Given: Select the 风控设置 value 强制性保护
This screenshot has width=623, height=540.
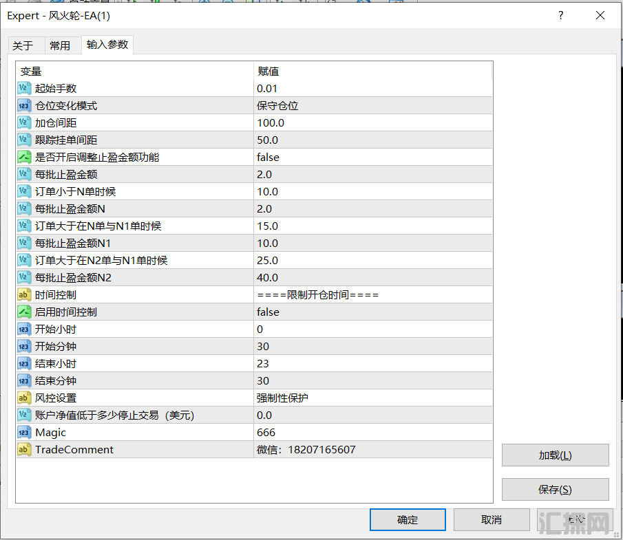Looking at the screenshot, I should pyautogui.click(x=372, y=398).
